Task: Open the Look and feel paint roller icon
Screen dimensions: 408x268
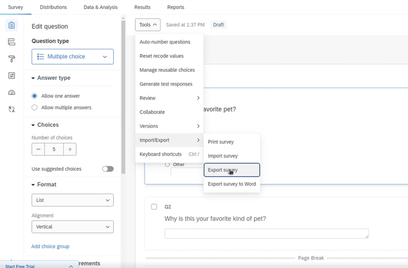Action: pyautogui.click(x=12, y=59)
